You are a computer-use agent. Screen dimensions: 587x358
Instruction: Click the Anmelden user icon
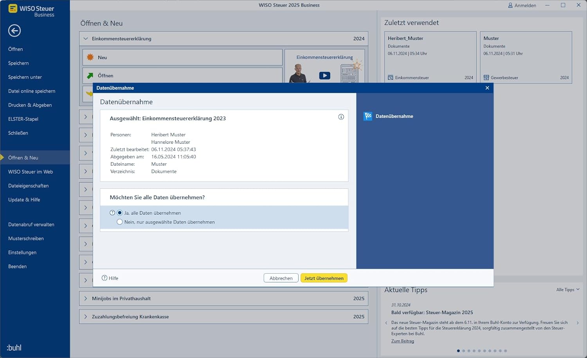click(510, 5)
